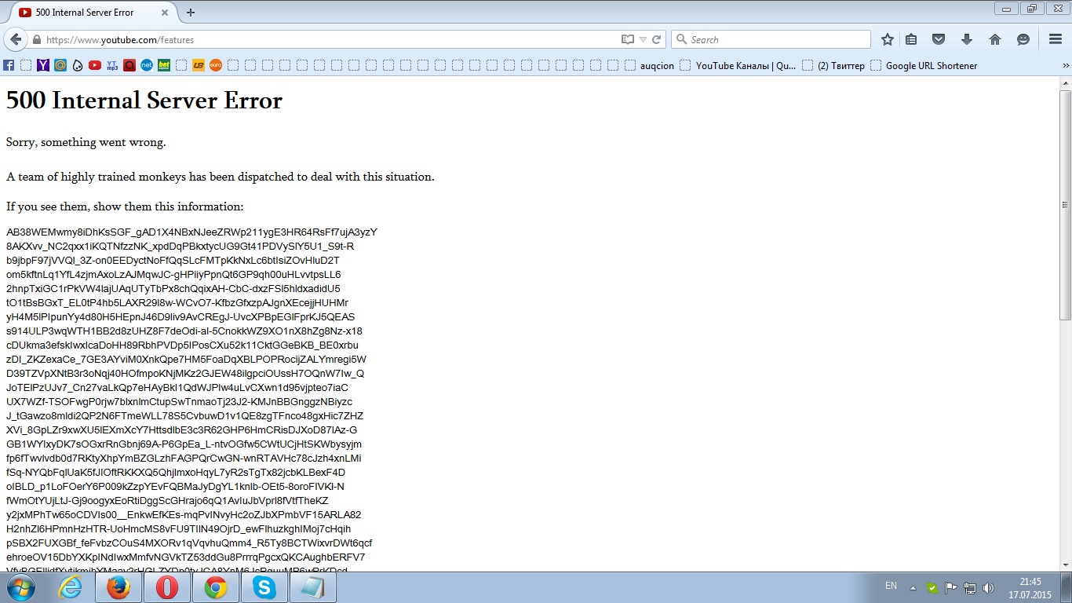Image resolution: width=1072 pixels, height=603 pixels.
Task: Open the Windows Start menu
Action: coord(20,587)
